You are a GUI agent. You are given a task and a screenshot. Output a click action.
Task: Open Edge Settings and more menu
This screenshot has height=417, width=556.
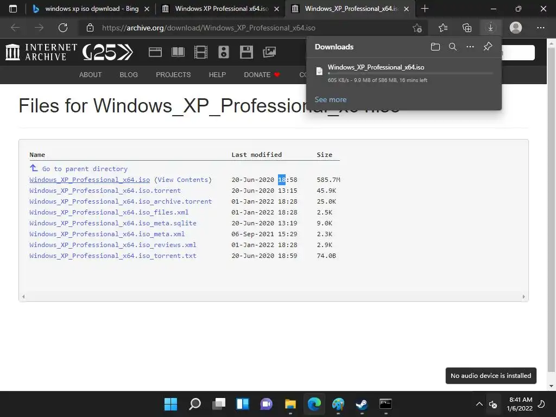540,28
